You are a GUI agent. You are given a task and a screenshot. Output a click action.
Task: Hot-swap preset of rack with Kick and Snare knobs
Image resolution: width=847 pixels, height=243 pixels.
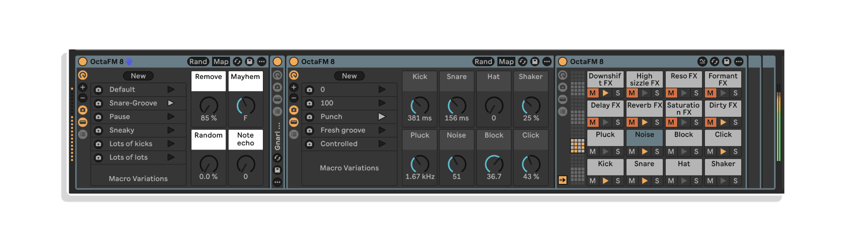(x=523, y=62)
